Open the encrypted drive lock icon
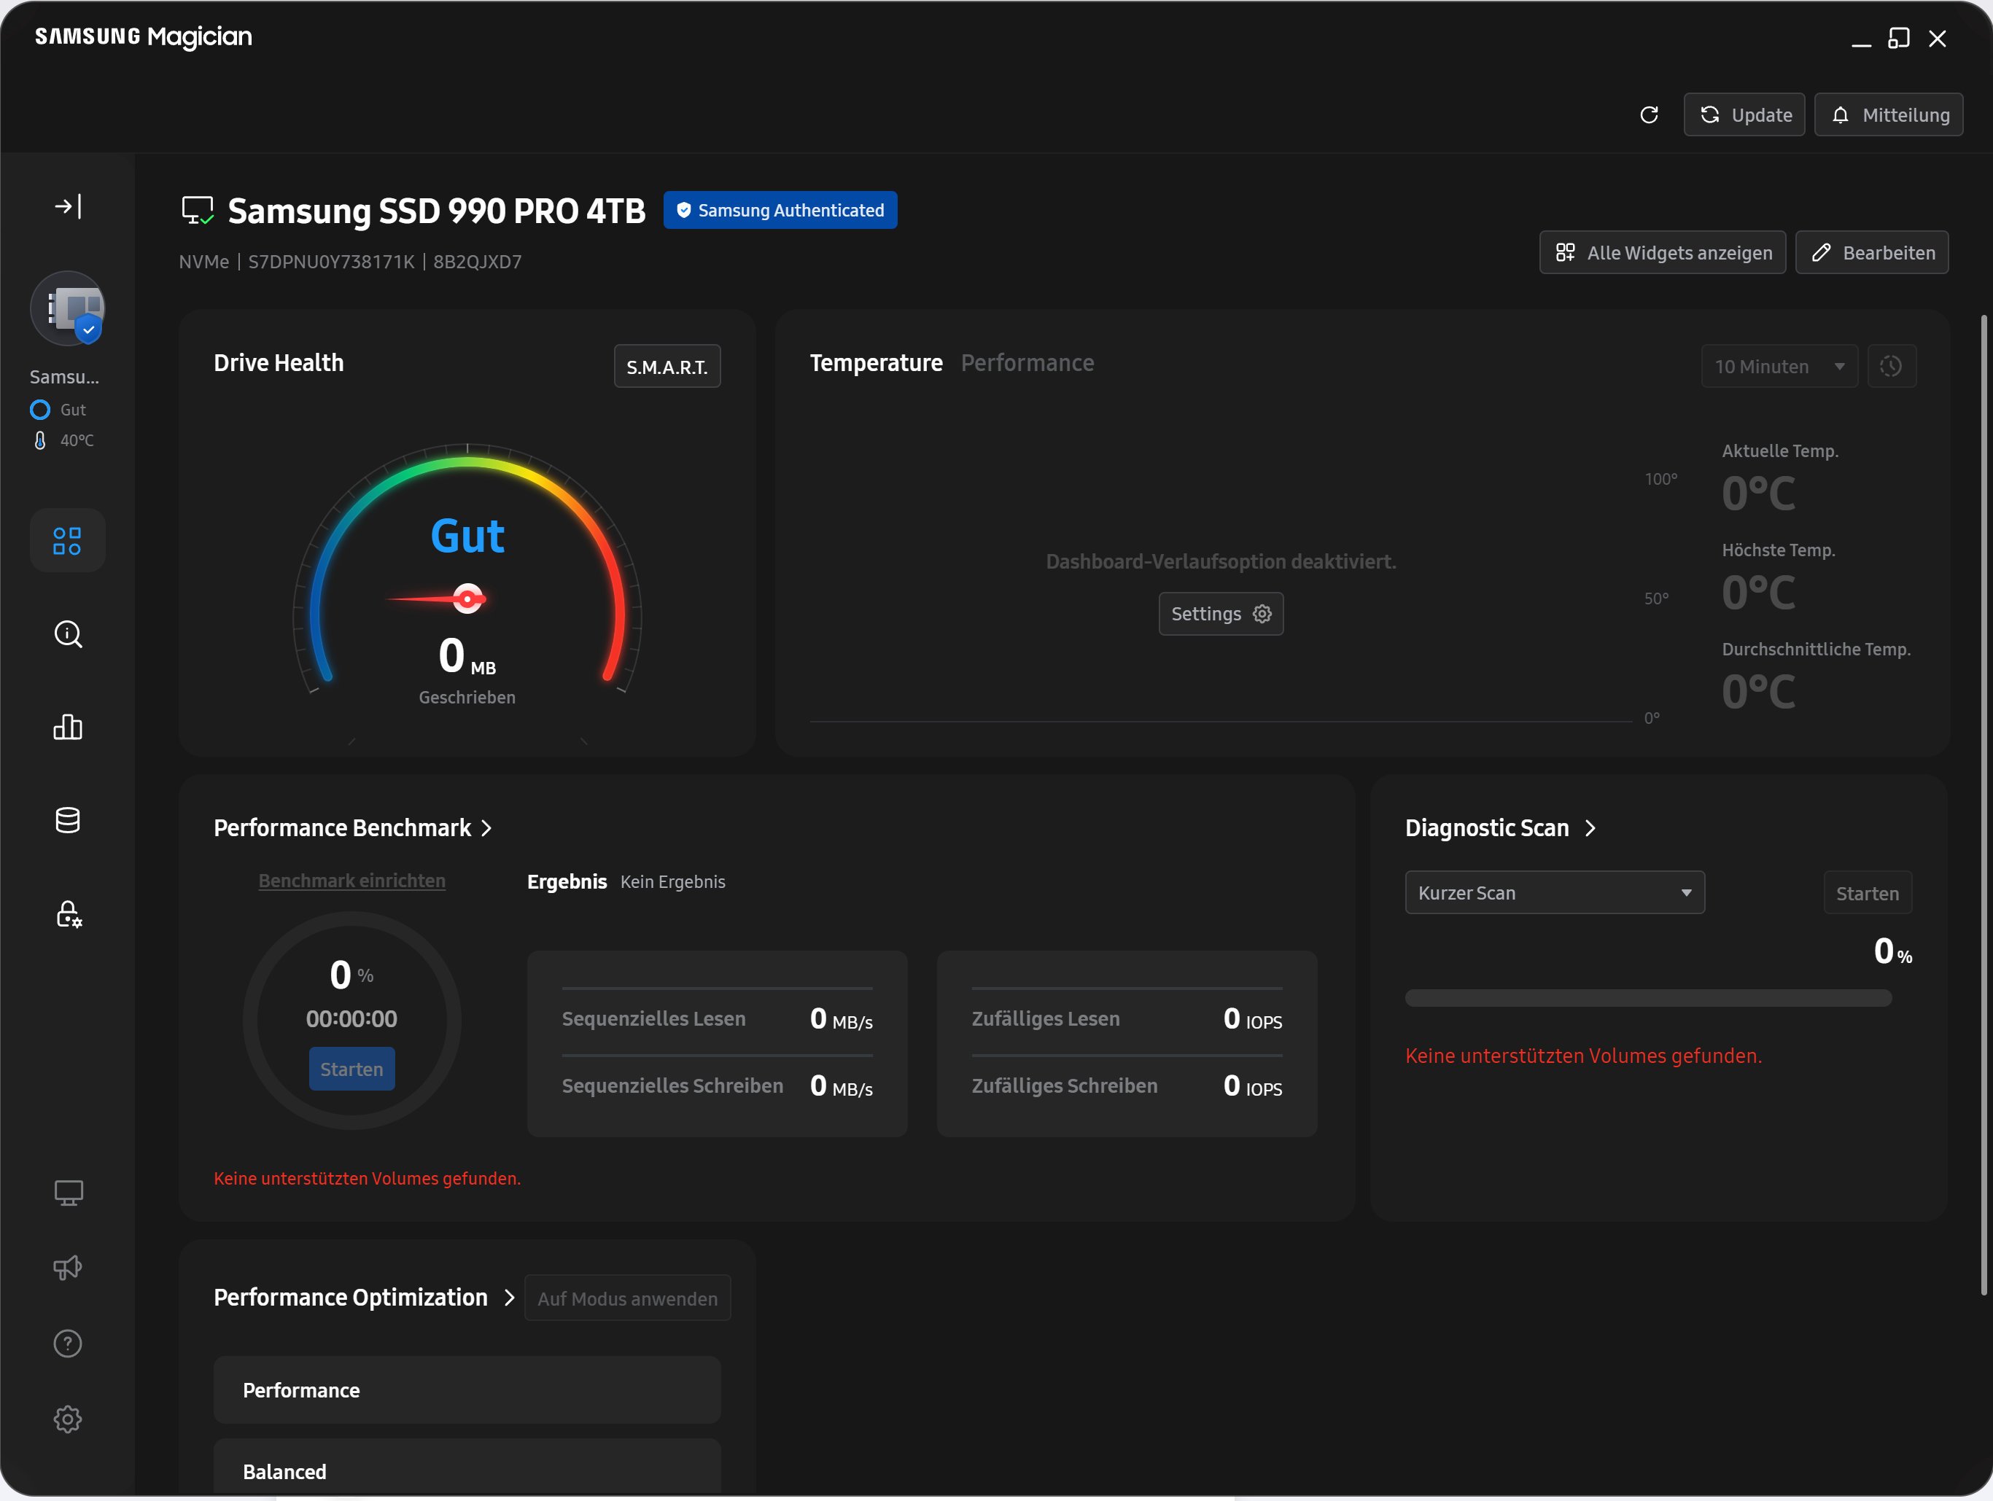 pos(68,913)
